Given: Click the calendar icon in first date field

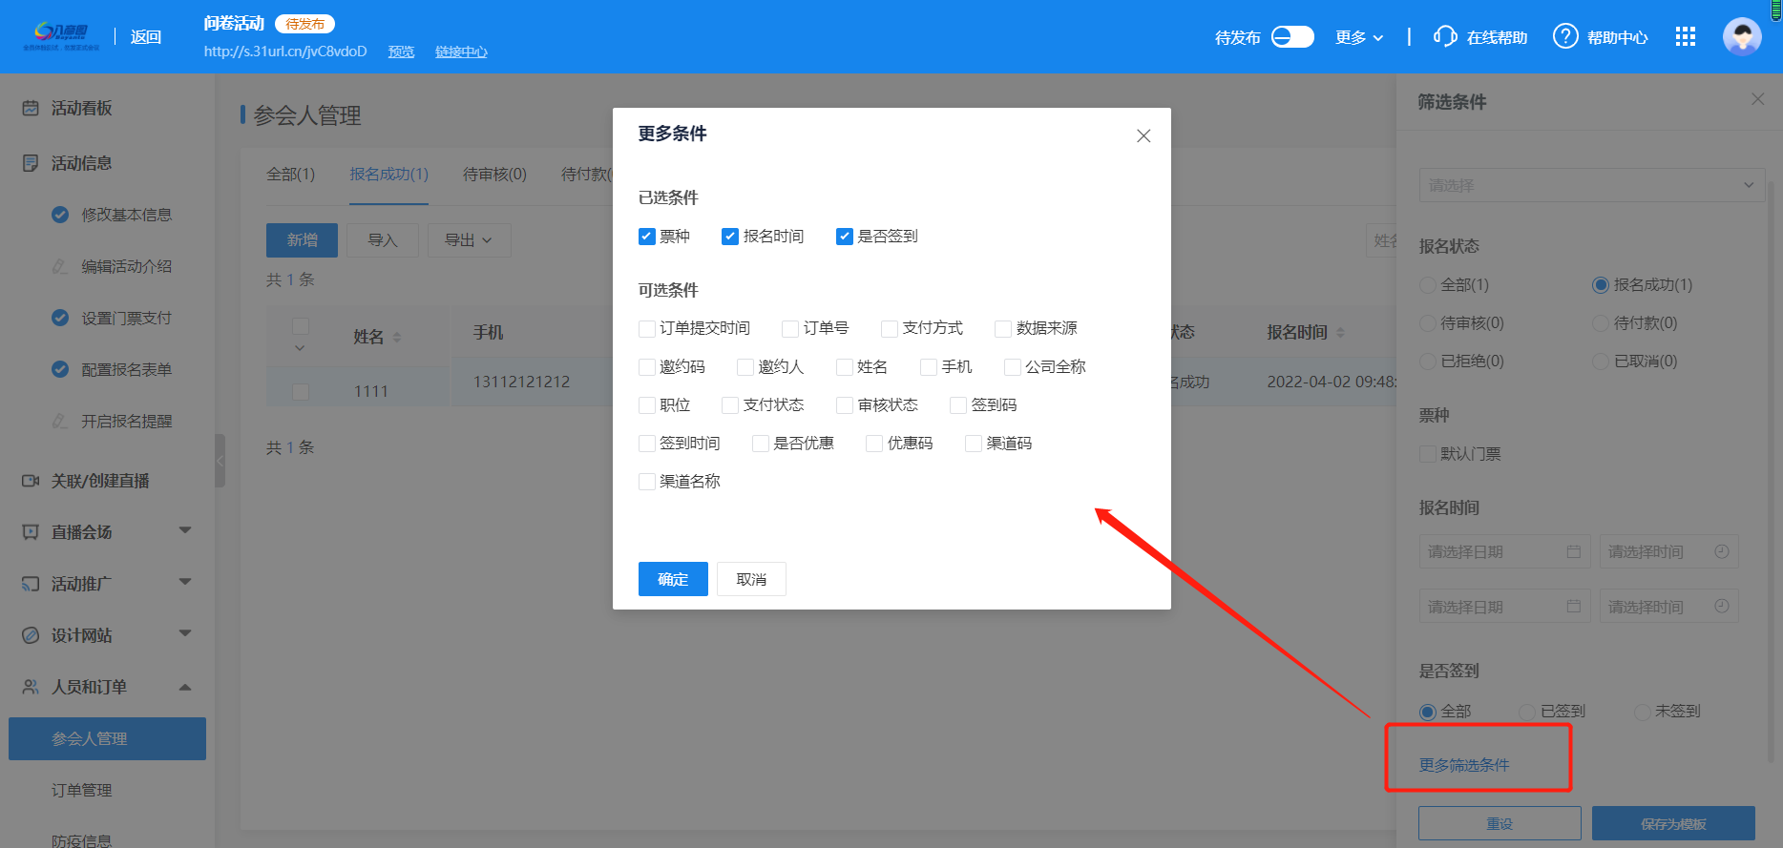Looking at the screenshot, I should point(1574,551).
